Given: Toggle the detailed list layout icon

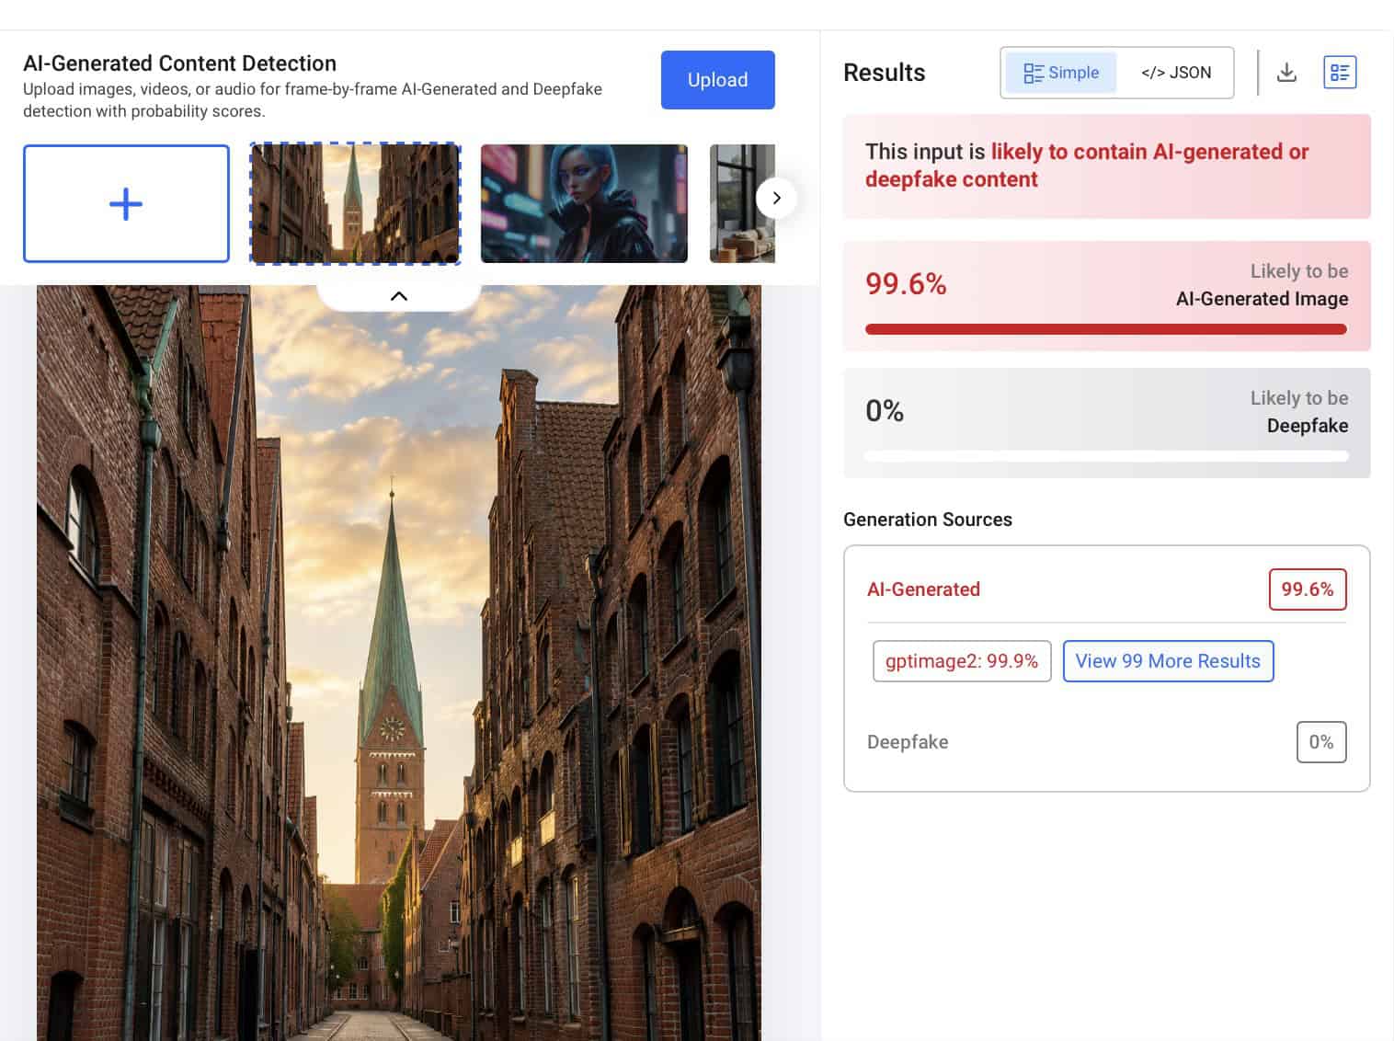Looking at the screenshot, I should pyautogui.click(x=1340, y=73).
